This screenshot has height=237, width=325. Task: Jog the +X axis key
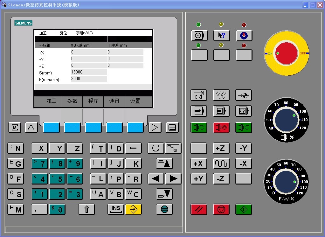(199, 164)
